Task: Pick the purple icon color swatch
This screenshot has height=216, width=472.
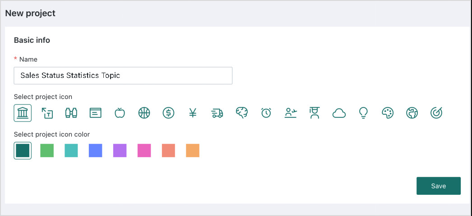Action: [120, 151]
